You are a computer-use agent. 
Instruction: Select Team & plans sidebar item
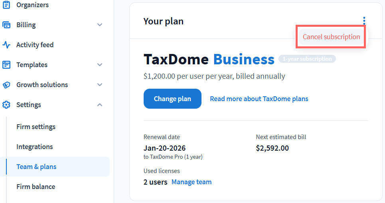coord(36,167)
